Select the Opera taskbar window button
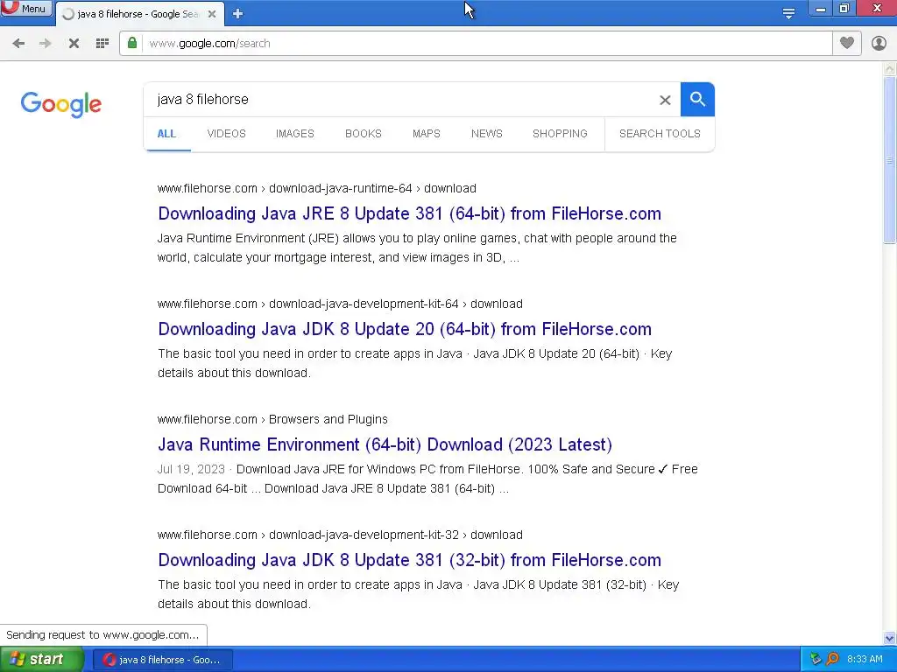The image size is (897, 672). click(x=162, y=660)
